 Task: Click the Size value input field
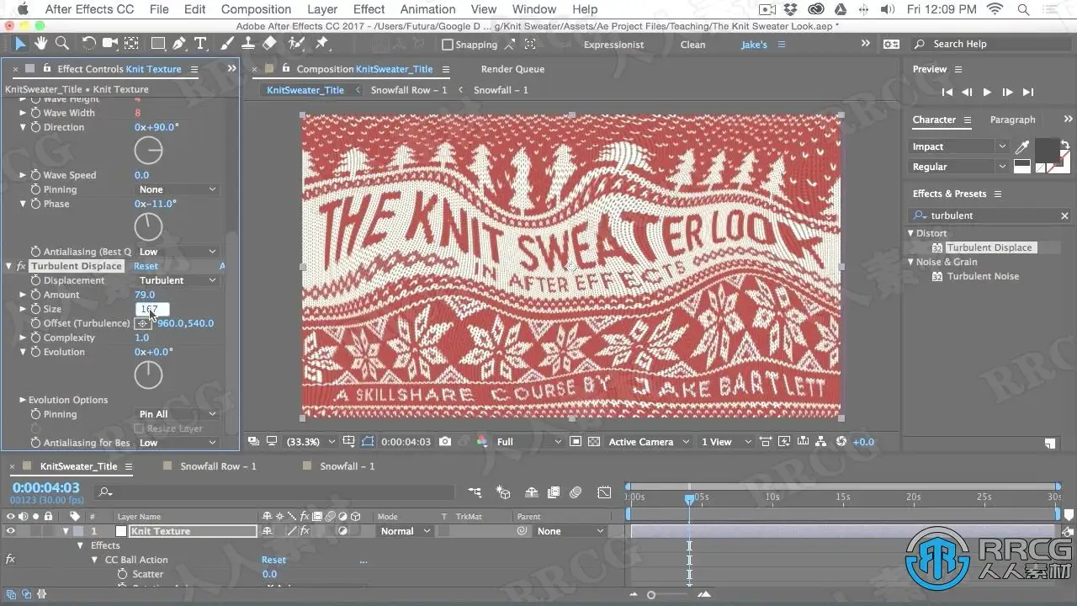(x=152, y=309)
